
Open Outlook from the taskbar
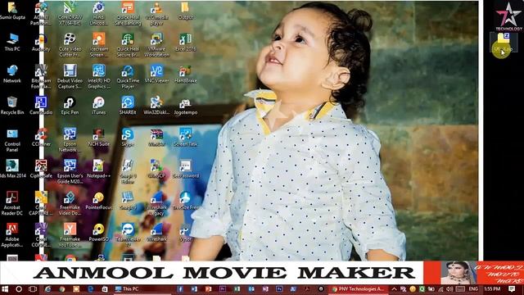click(251, 289)
